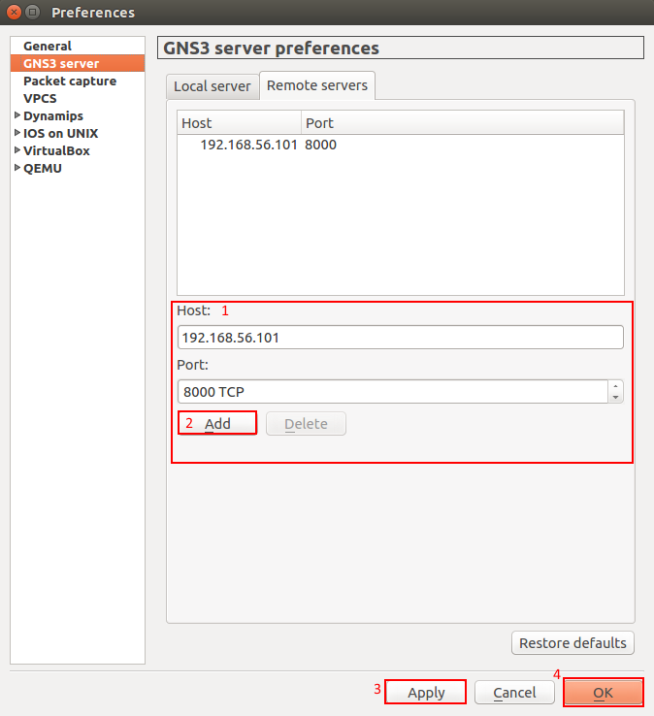Viewport: 654px width, 716px height.
Task: Open VPCS preferences
Action: click(78, 98)
